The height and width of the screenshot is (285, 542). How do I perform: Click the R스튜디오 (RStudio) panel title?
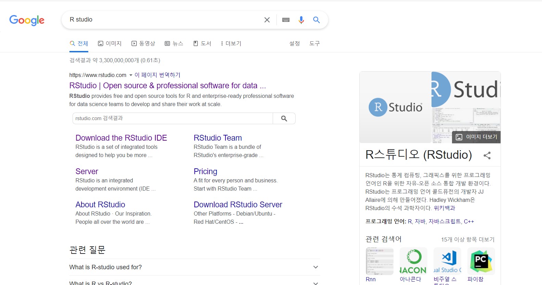[419, 155]
